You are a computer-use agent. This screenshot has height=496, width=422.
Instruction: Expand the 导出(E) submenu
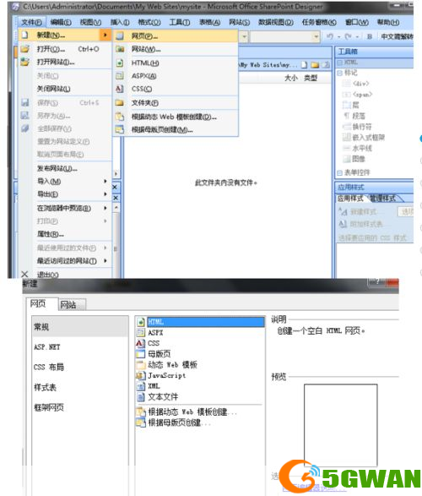click(64, 194)
